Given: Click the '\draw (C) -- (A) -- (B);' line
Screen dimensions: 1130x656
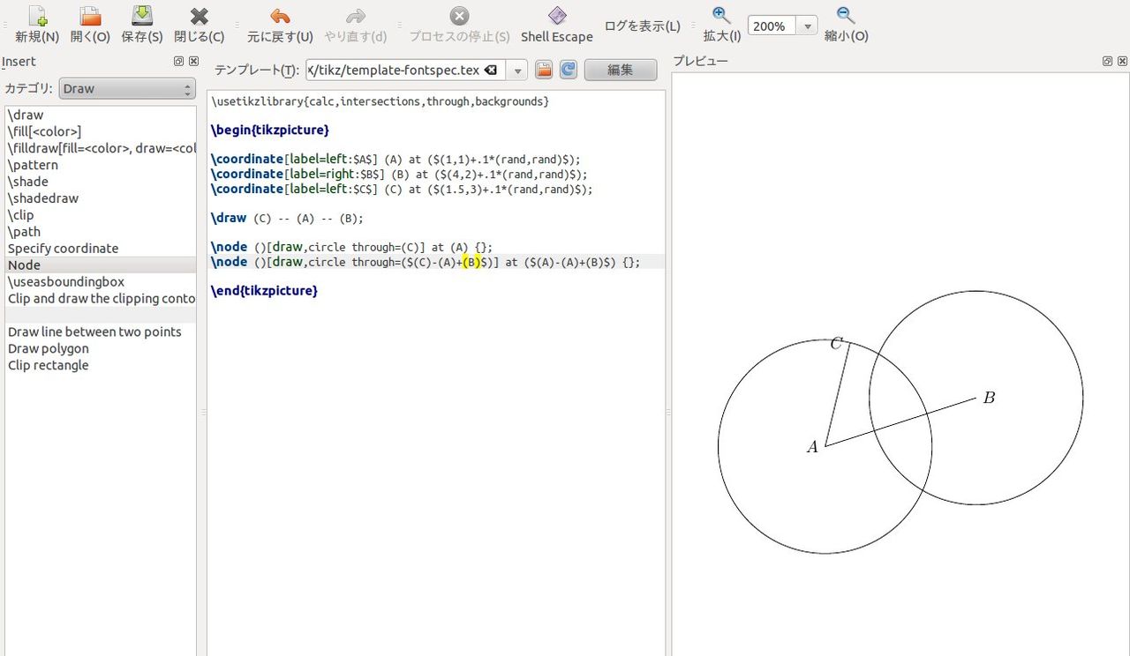Looking at the screenshot, I should [287, 218].
